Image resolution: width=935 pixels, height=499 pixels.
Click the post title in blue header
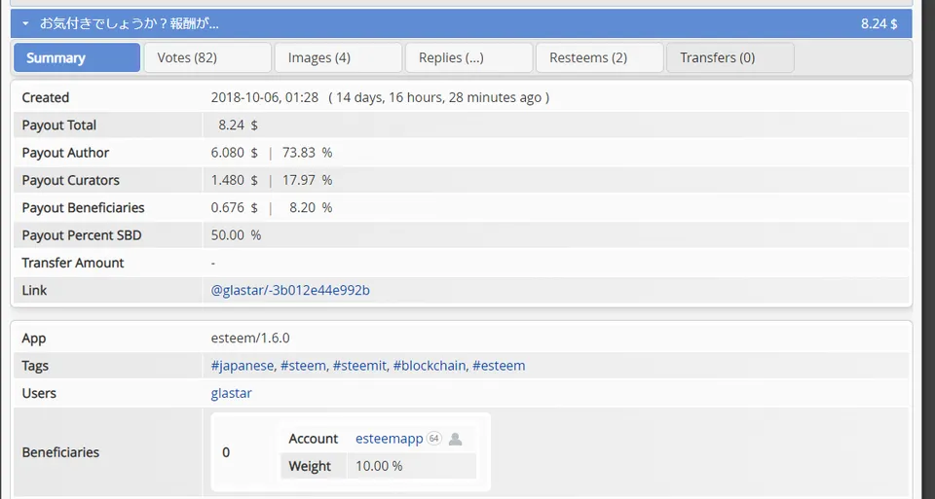click(x=130, y=23)
